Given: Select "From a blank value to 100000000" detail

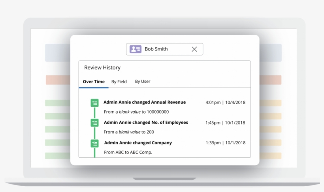Looking at the screenshot, I should click(136, 112).
